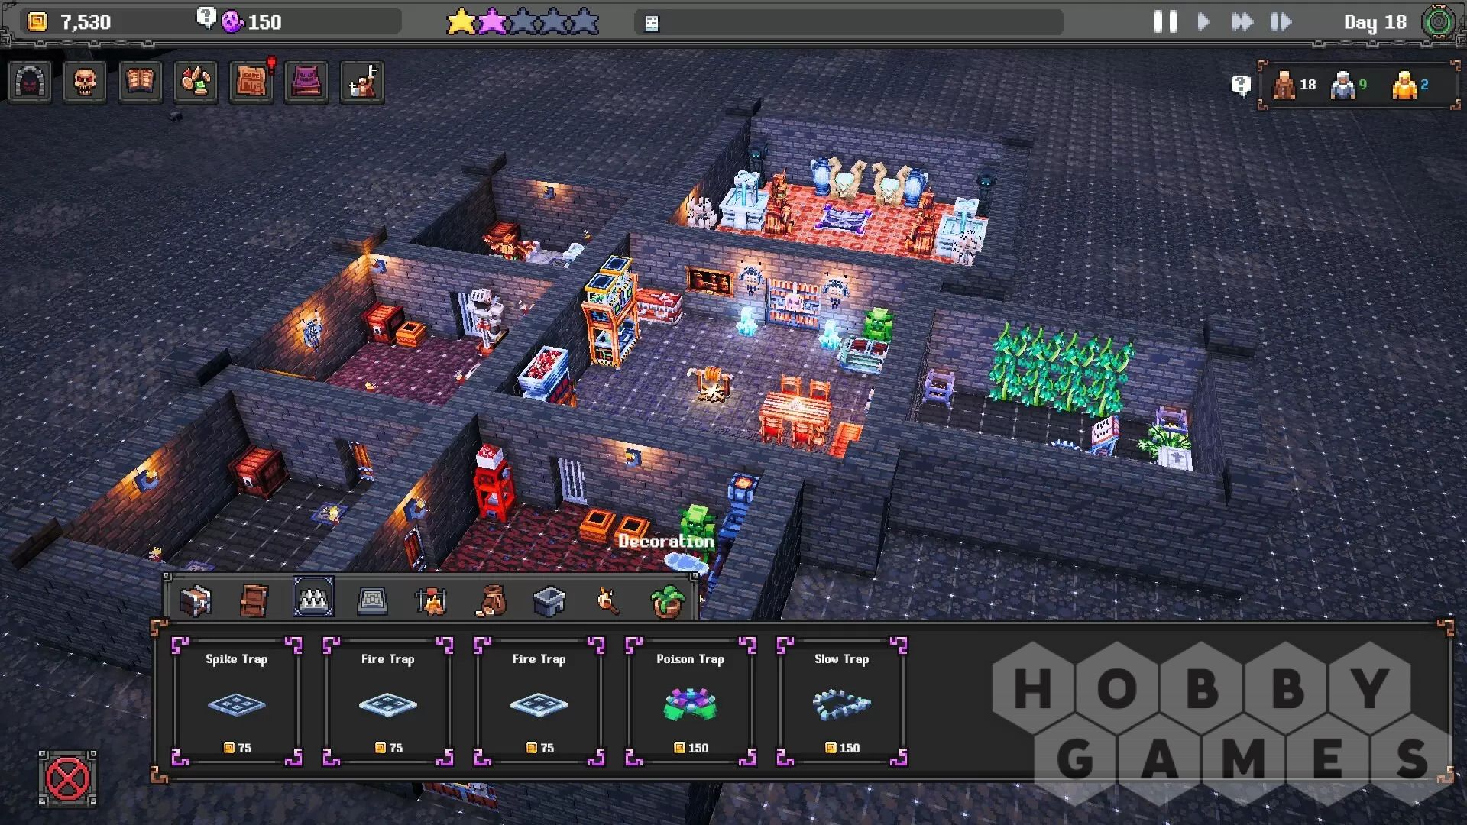
Task: Click the brown warrior hero count icon
Action: click(x=1284, y=85)
